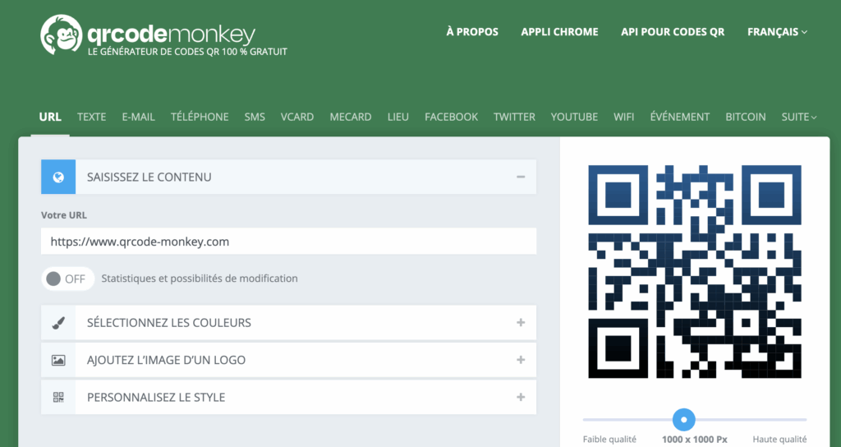The width and height of the screenshot is (841, 447).
Task: Switch to the Lieu tab
Action: 398,117
